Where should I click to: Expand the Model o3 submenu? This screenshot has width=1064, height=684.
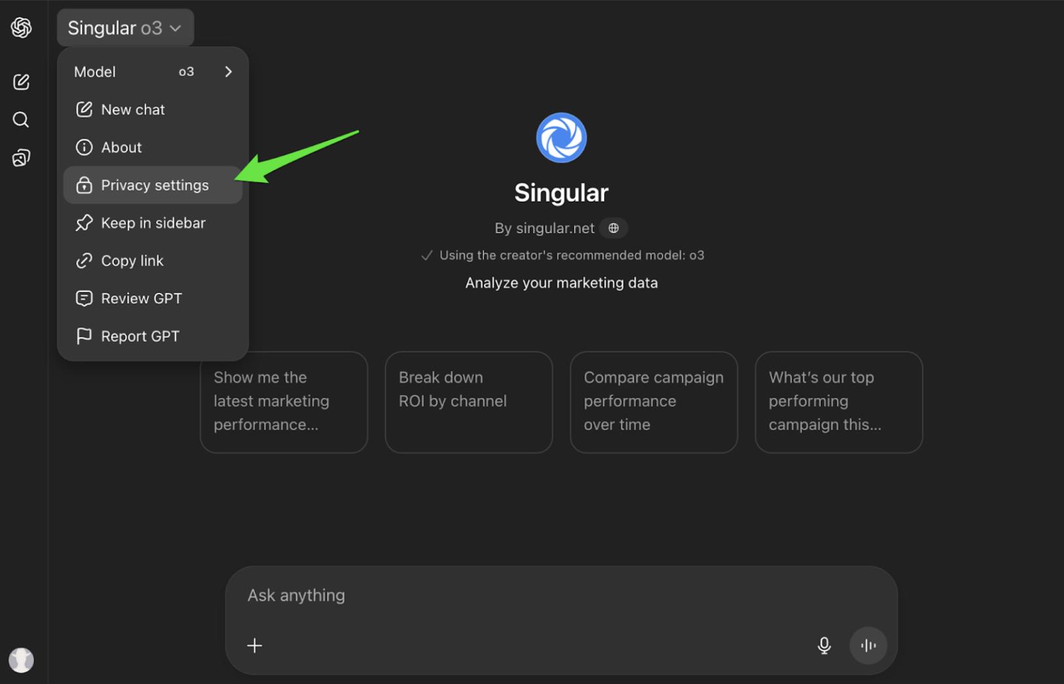(153, 71)
